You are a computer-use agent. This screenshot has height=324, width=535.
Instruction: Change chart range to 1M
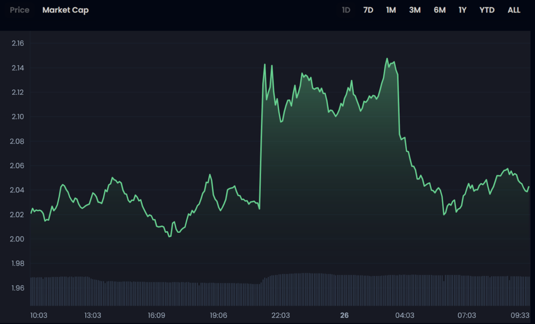pos(391,10)
